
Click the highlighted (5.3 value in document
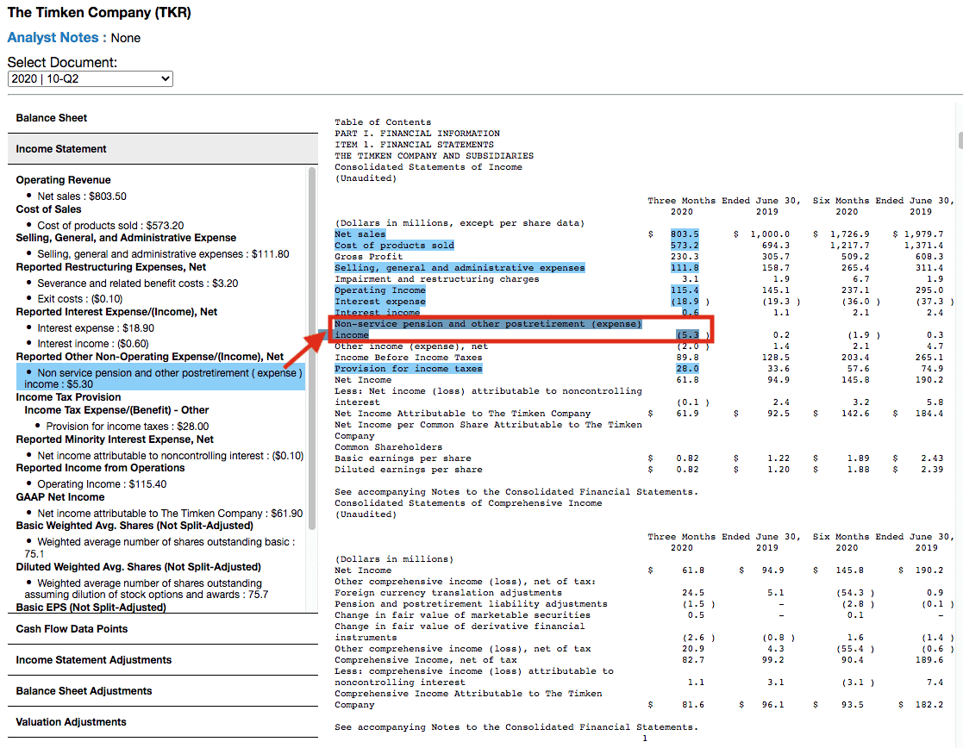[x=688, y=334]
